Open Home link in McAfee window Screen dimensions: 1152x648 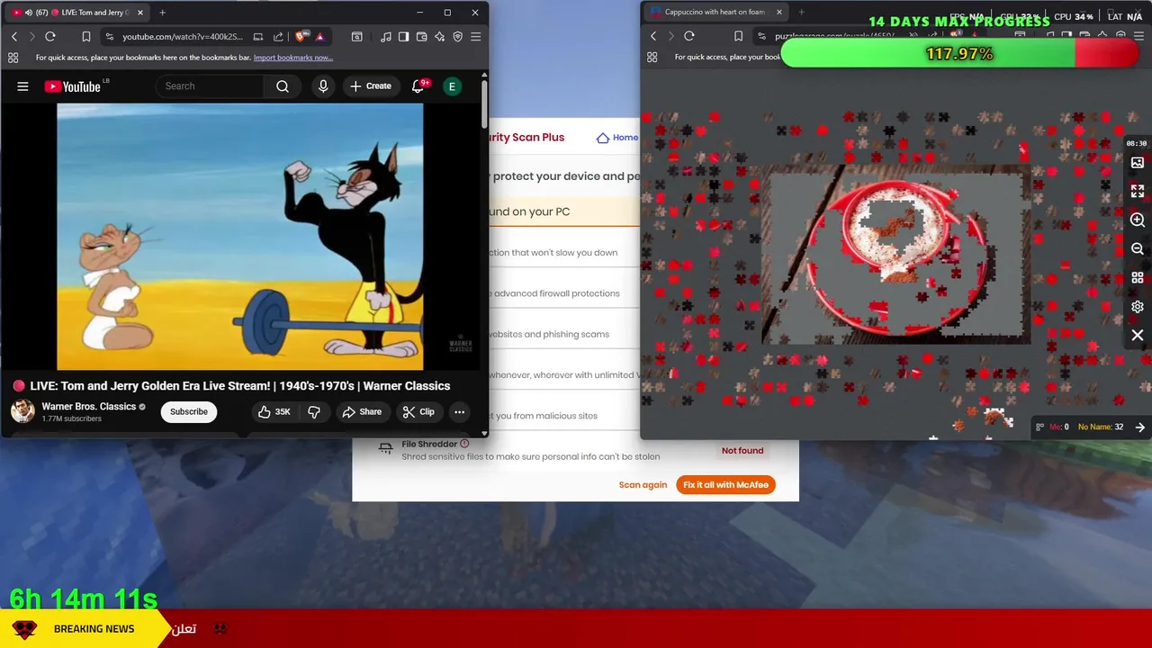(x=617, y=138)
